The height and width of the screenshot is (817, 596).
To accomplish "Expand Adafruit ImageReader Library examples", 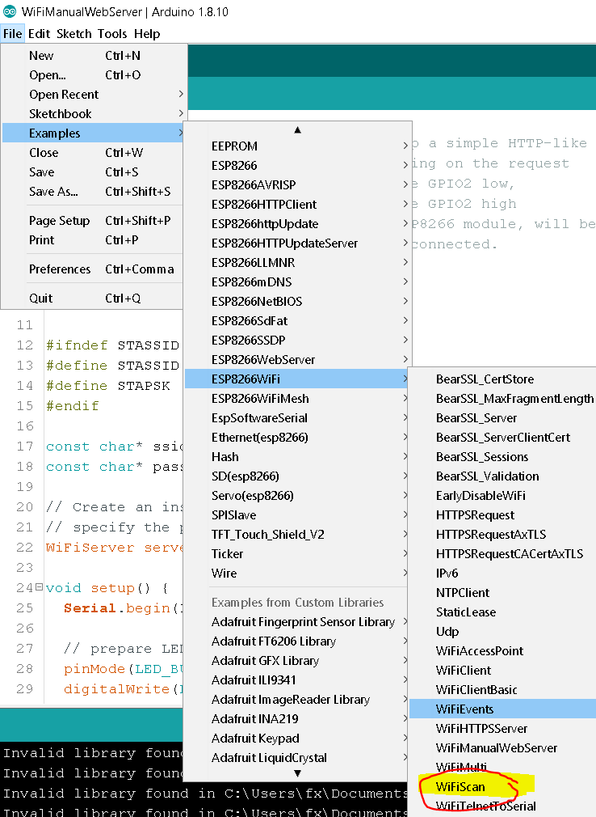I will [297, 699].
